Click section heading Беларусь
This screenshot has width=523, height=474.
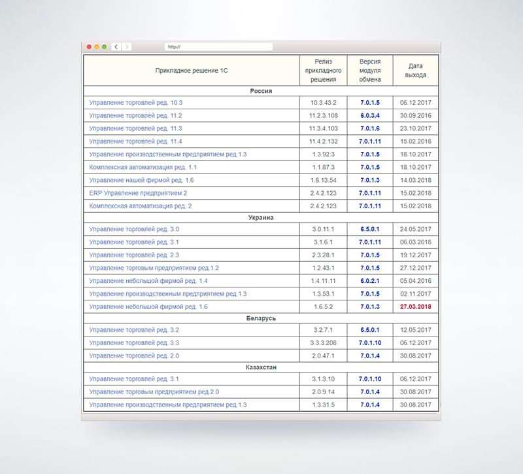(261, 318)
